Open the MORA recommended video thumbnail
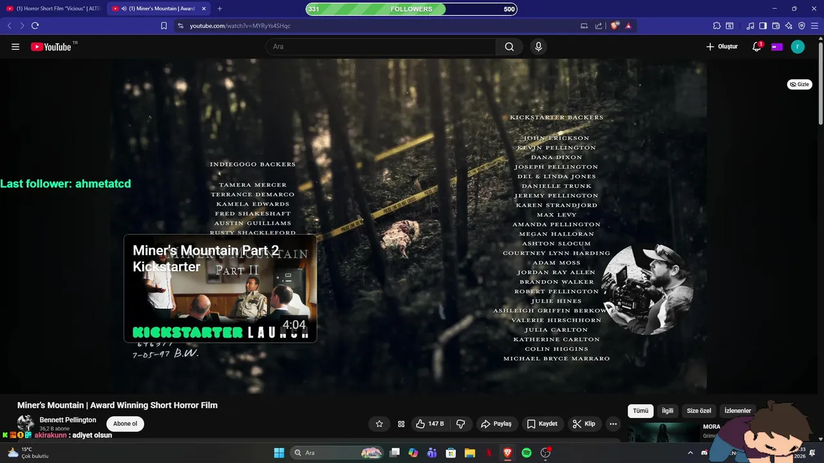824x463 pixels. tap(663, 432)
